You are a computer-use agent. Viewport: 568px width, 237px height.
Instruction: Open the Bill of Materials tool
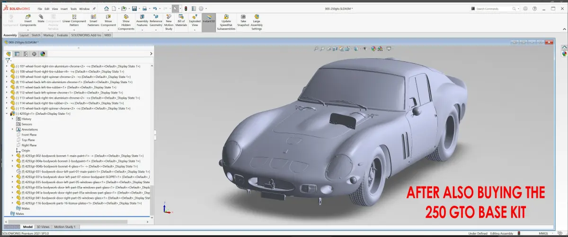[x=181, y=20]
